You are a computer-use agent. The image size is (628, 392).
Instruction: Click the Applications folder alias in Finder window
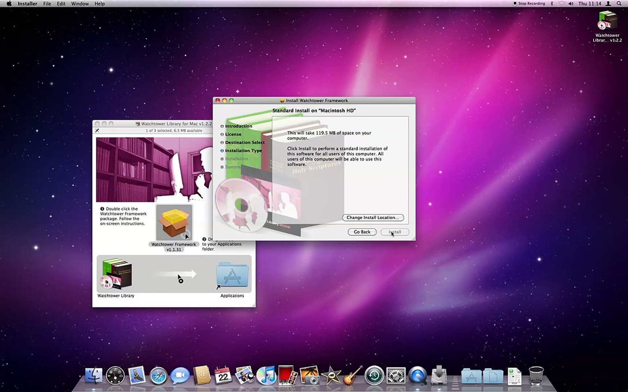[x=232, y=275]
